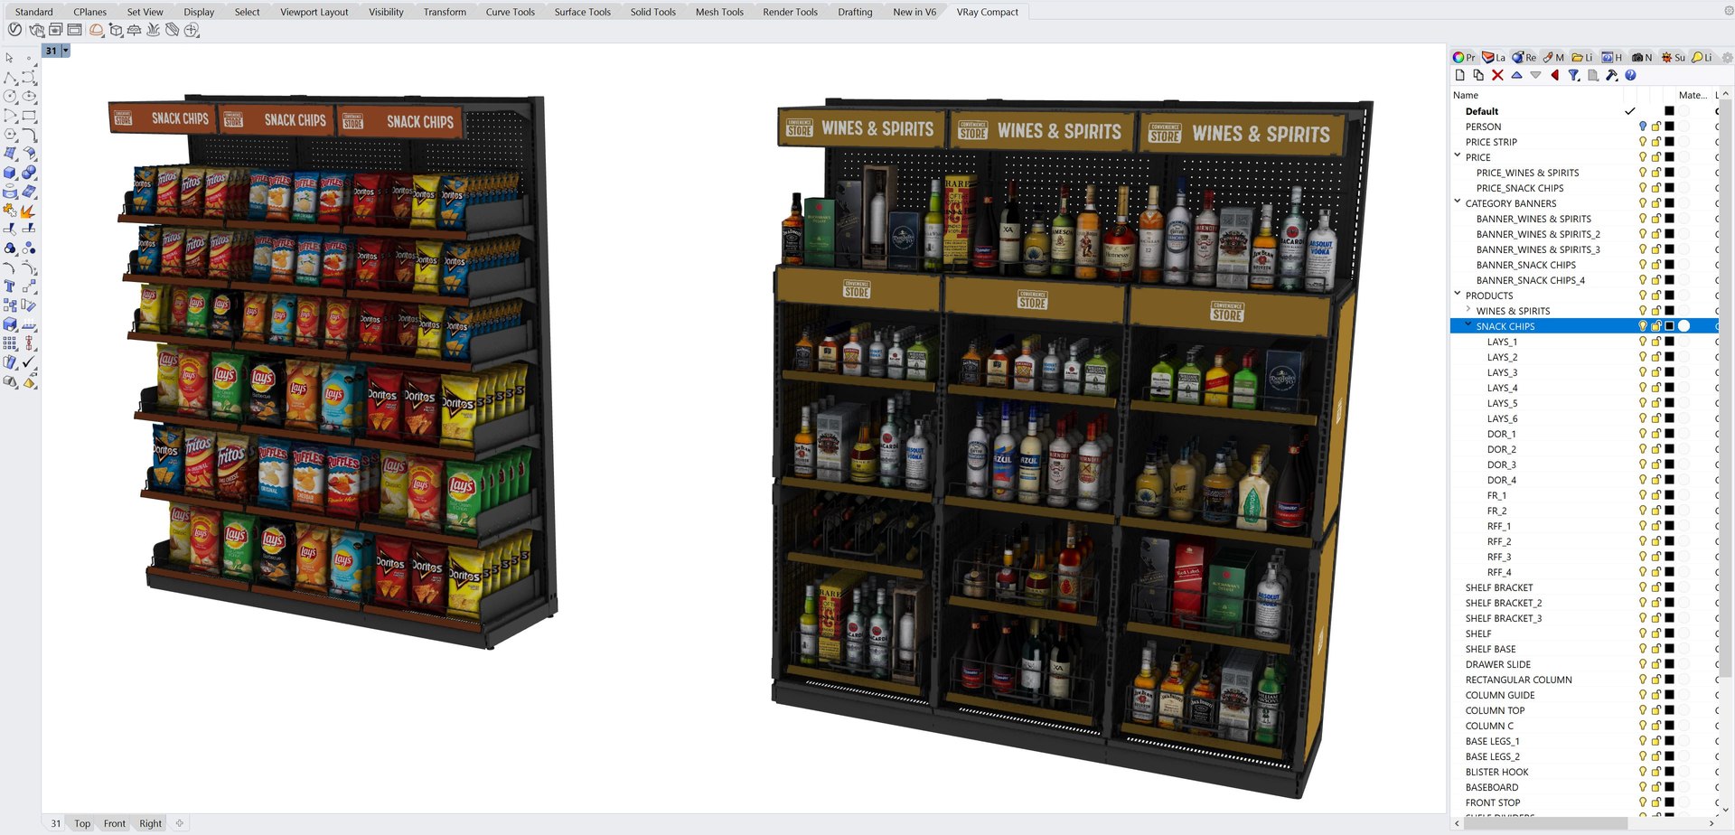Open the Materials panel tab
The image size is (1735, 835).
(x=1554, y=57)
